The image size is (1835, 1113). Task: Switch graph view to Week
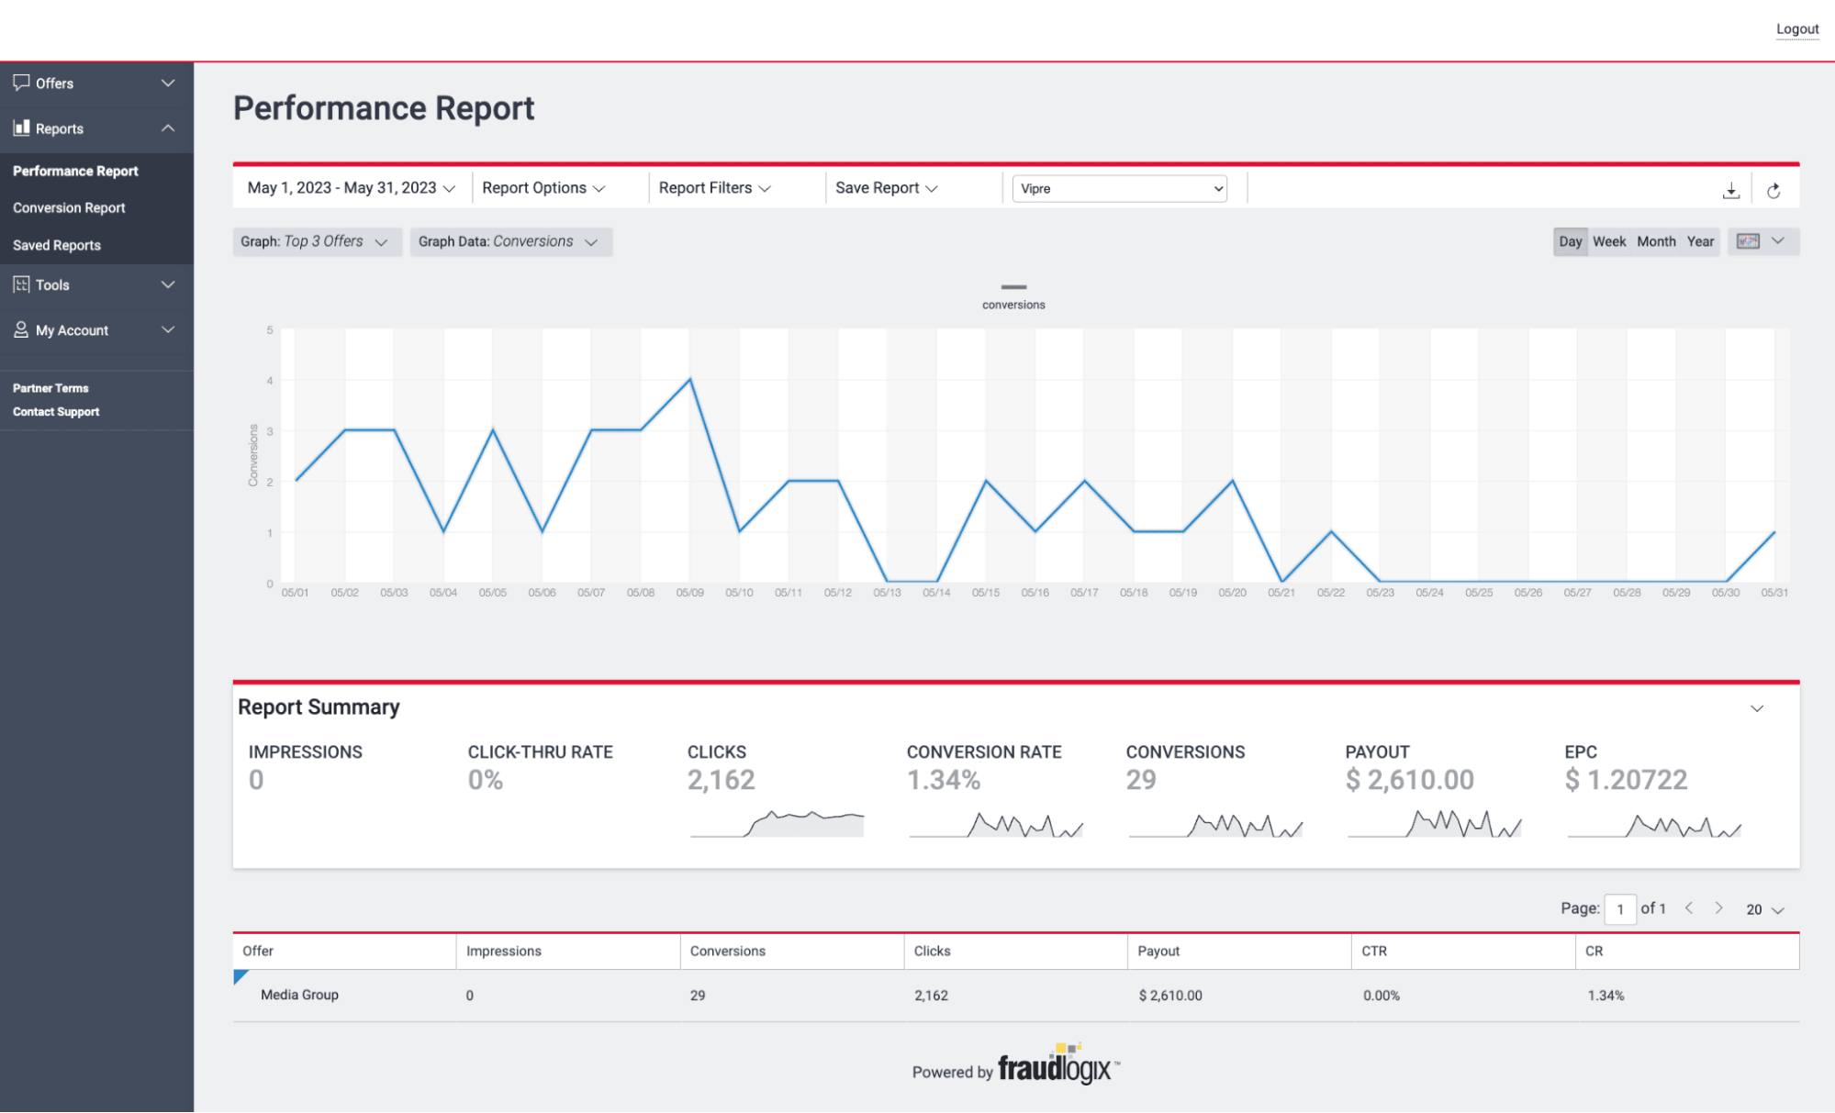[1609, 241]
